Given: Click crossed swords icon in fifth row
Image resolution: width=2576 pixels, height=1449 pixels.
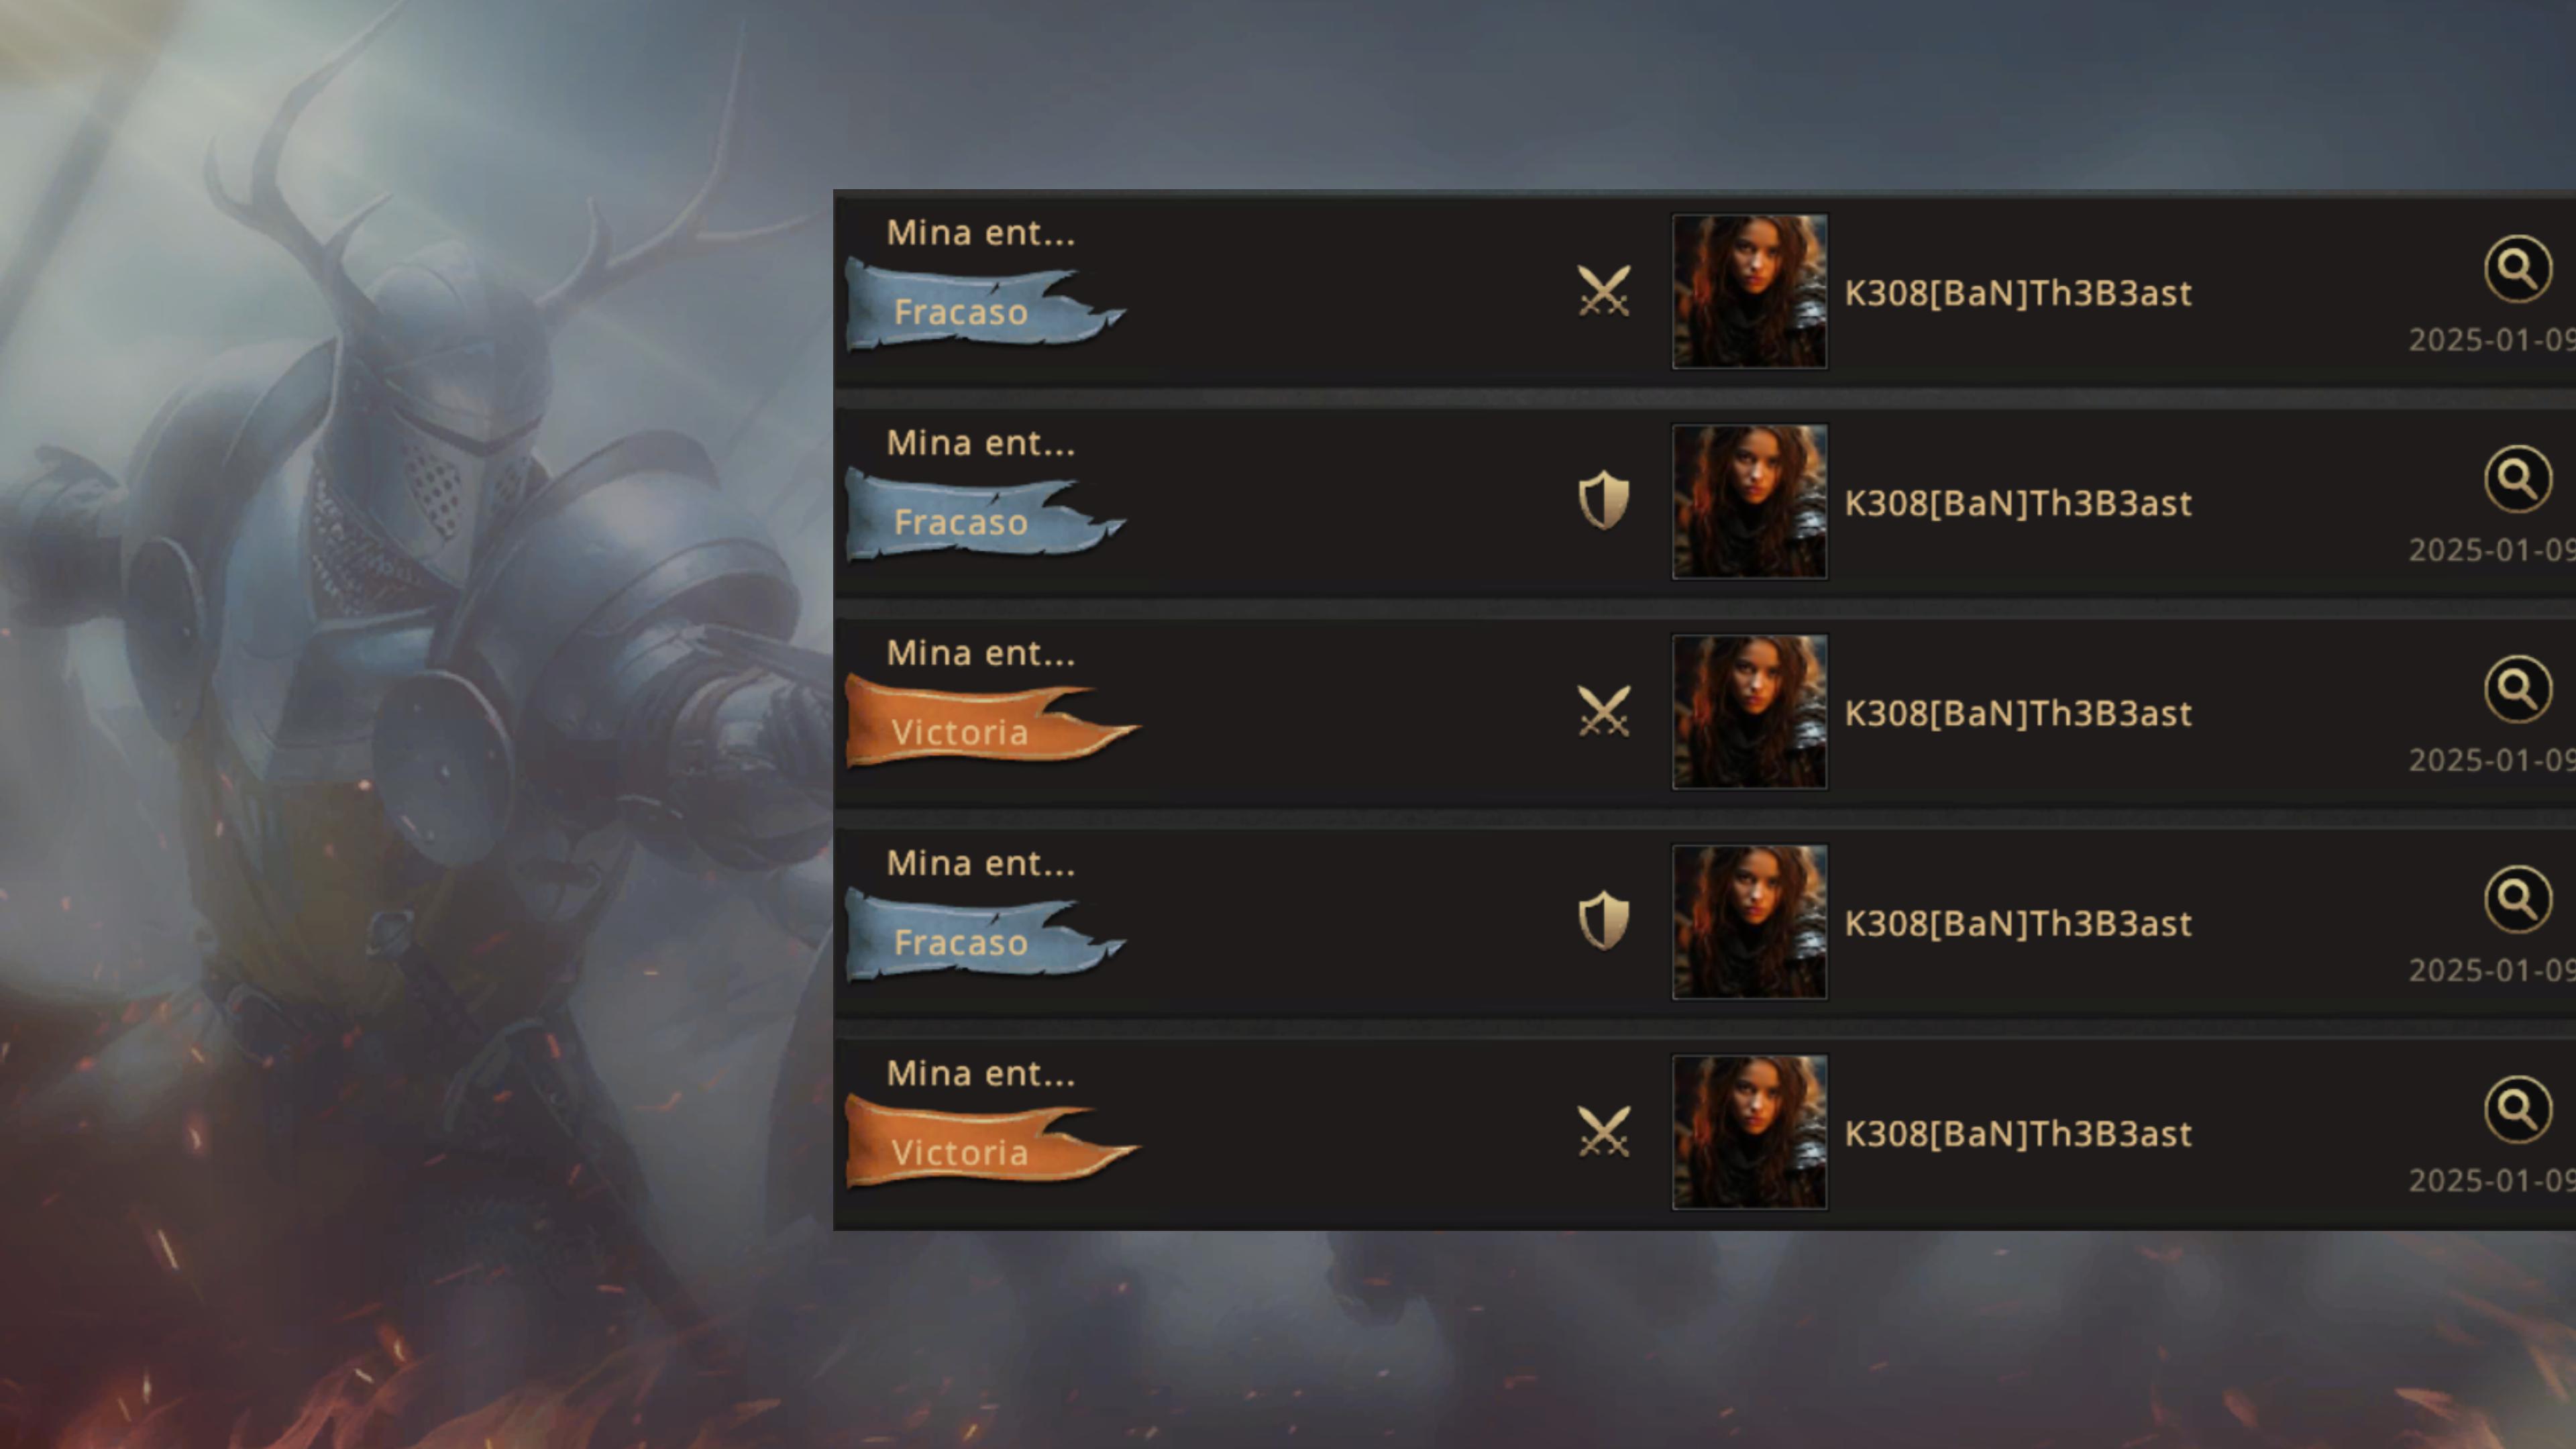Looking at the screenshot, I should [1604, 1131].
